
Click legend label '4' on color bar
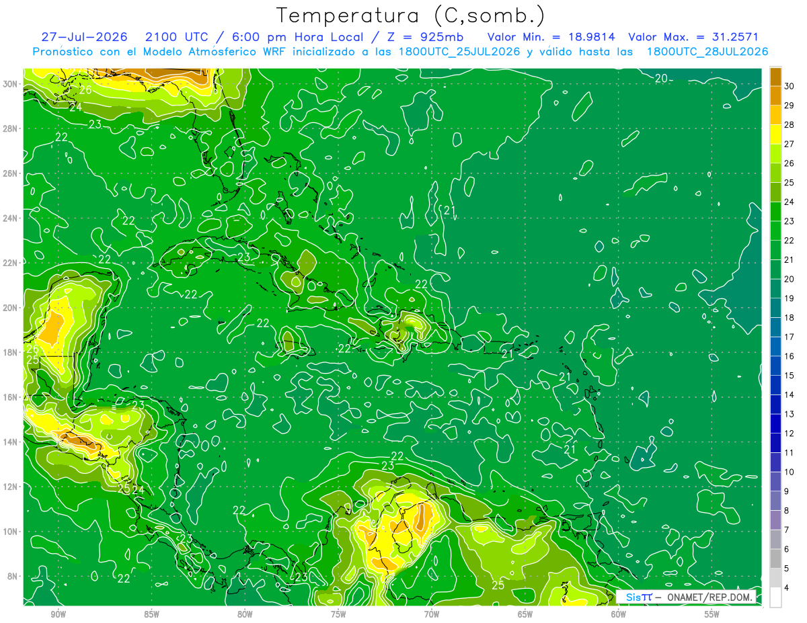pyautogui.click(x=787, y=588)
